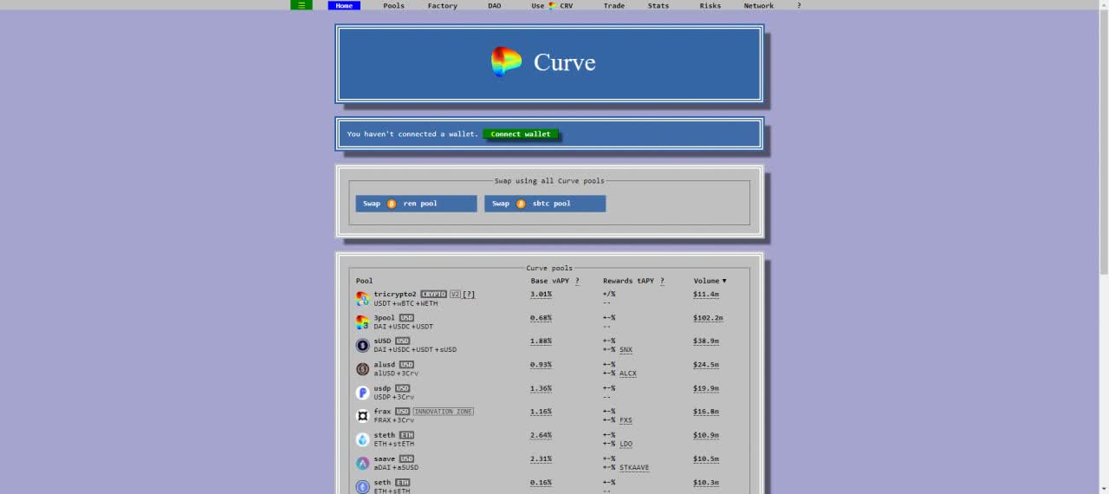Open the Factory menu item

pos(442,5)
